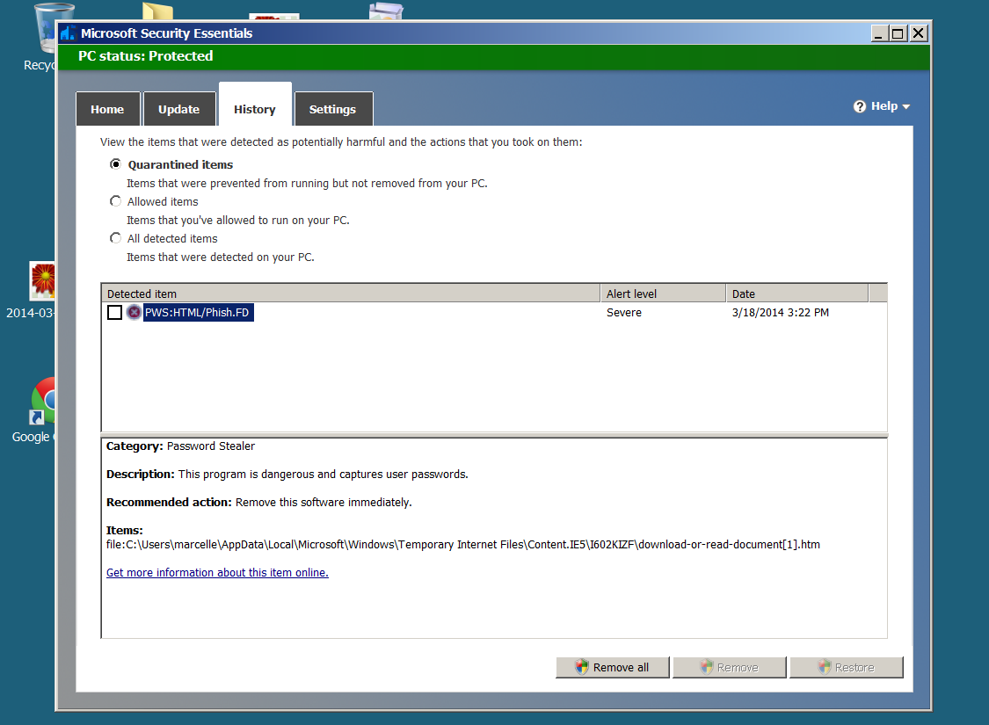The image size is (989, 725).
Task: Go to the Settings tab
Action: (x=333, y=109)
